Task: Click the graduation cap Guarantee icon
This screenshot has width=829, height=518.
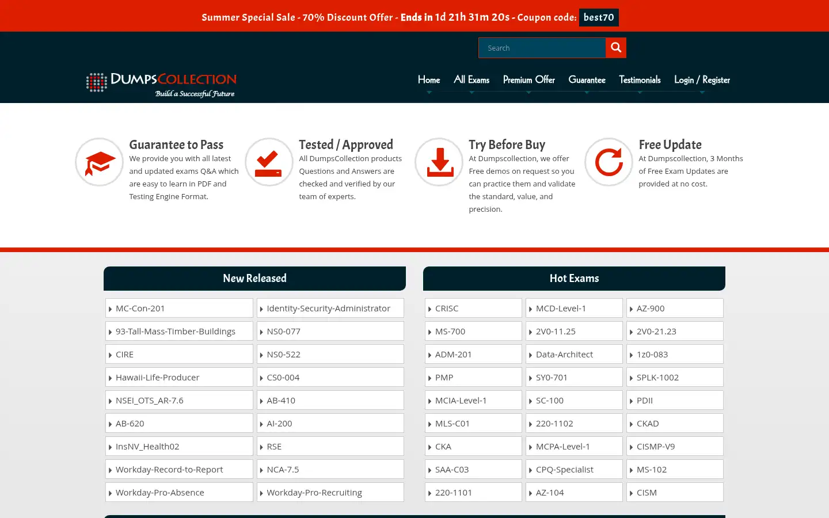Action: tap(100, 162)
